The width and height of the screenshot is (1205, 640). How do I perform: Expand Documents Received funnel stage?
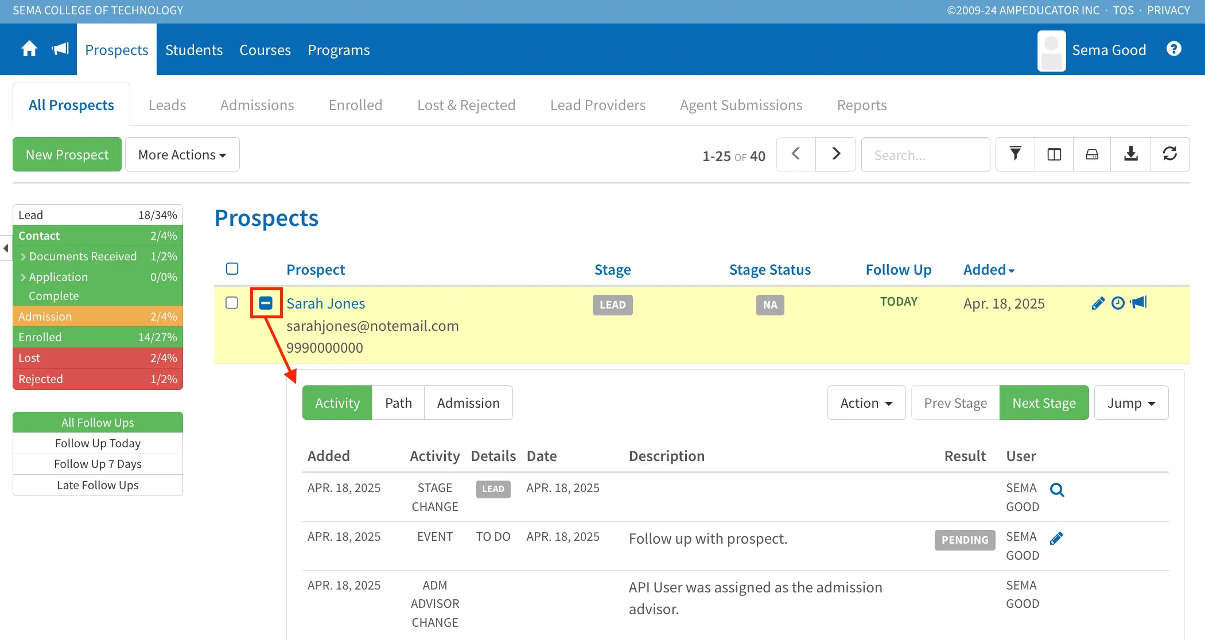click(x=98, y=256)
